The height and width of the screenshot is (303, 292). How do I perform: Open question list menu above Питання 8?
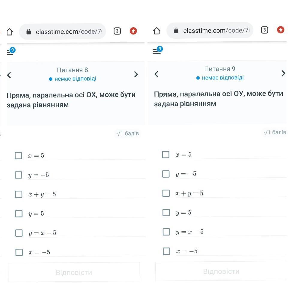[11, 51]
